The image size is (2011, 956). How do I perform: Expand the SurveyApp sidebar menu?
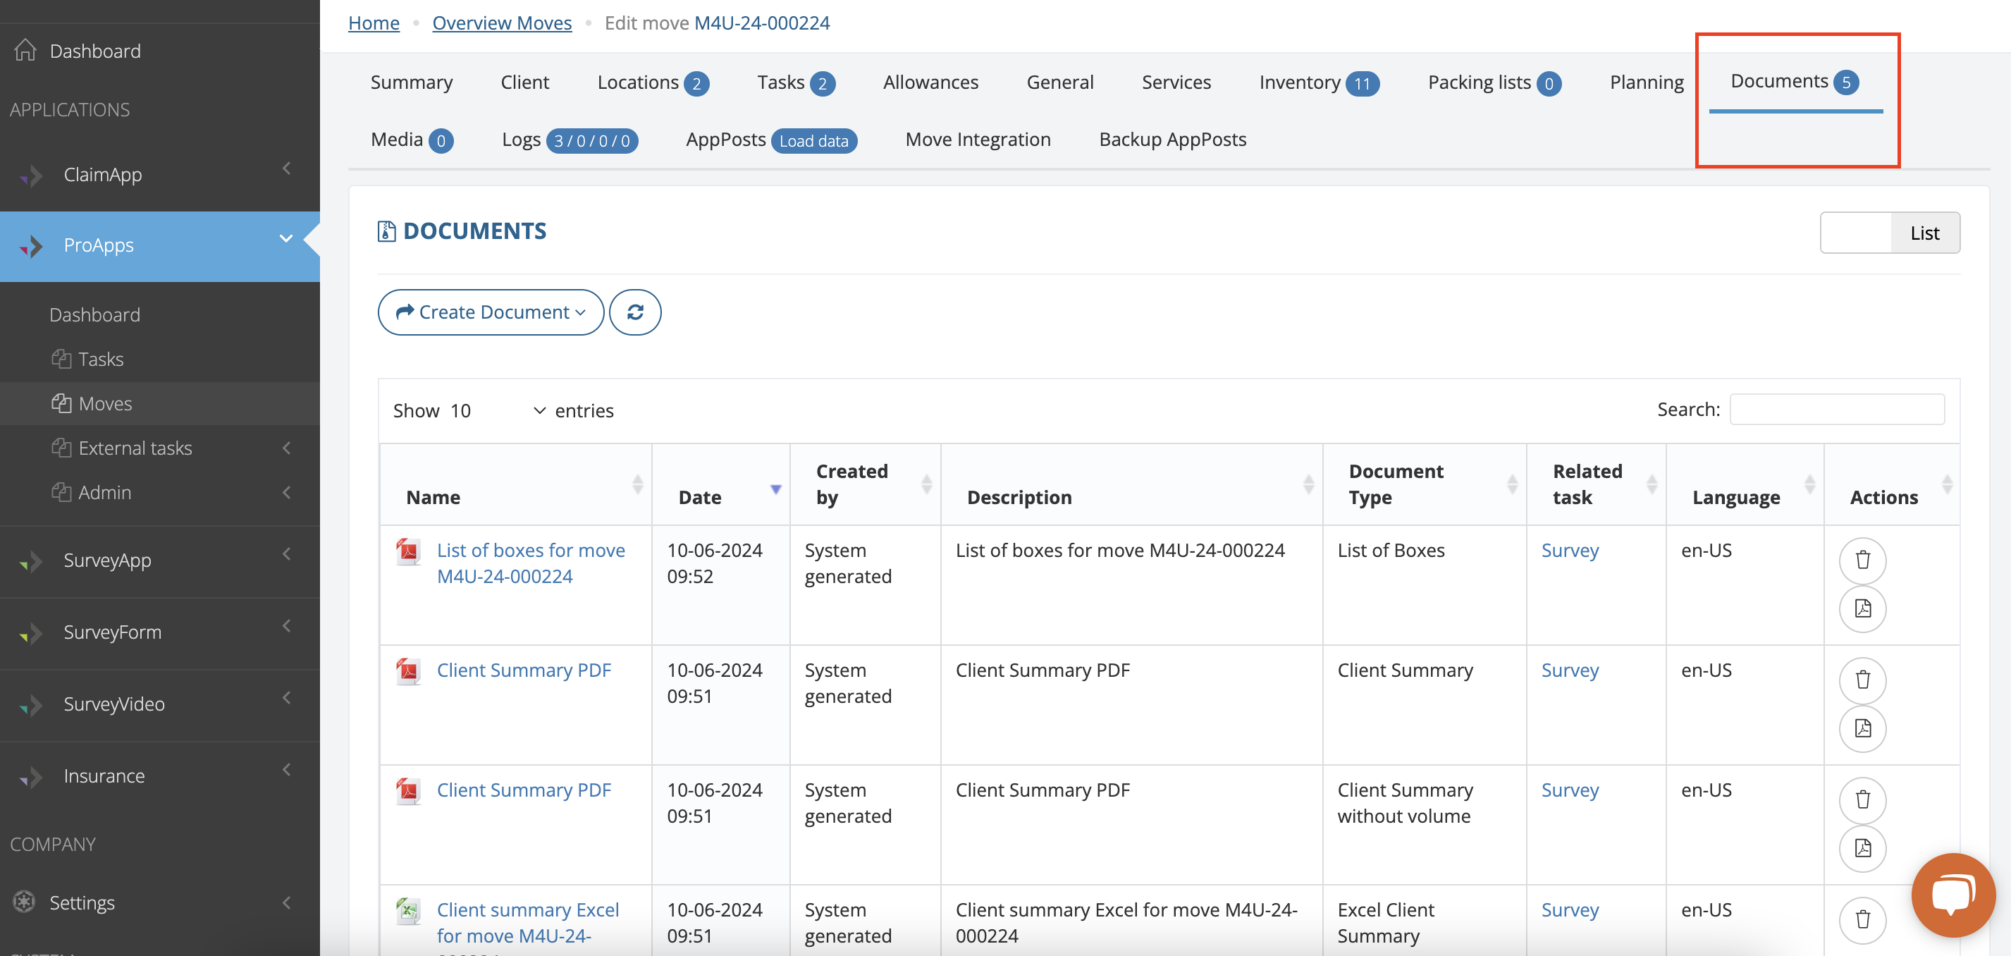286,553
